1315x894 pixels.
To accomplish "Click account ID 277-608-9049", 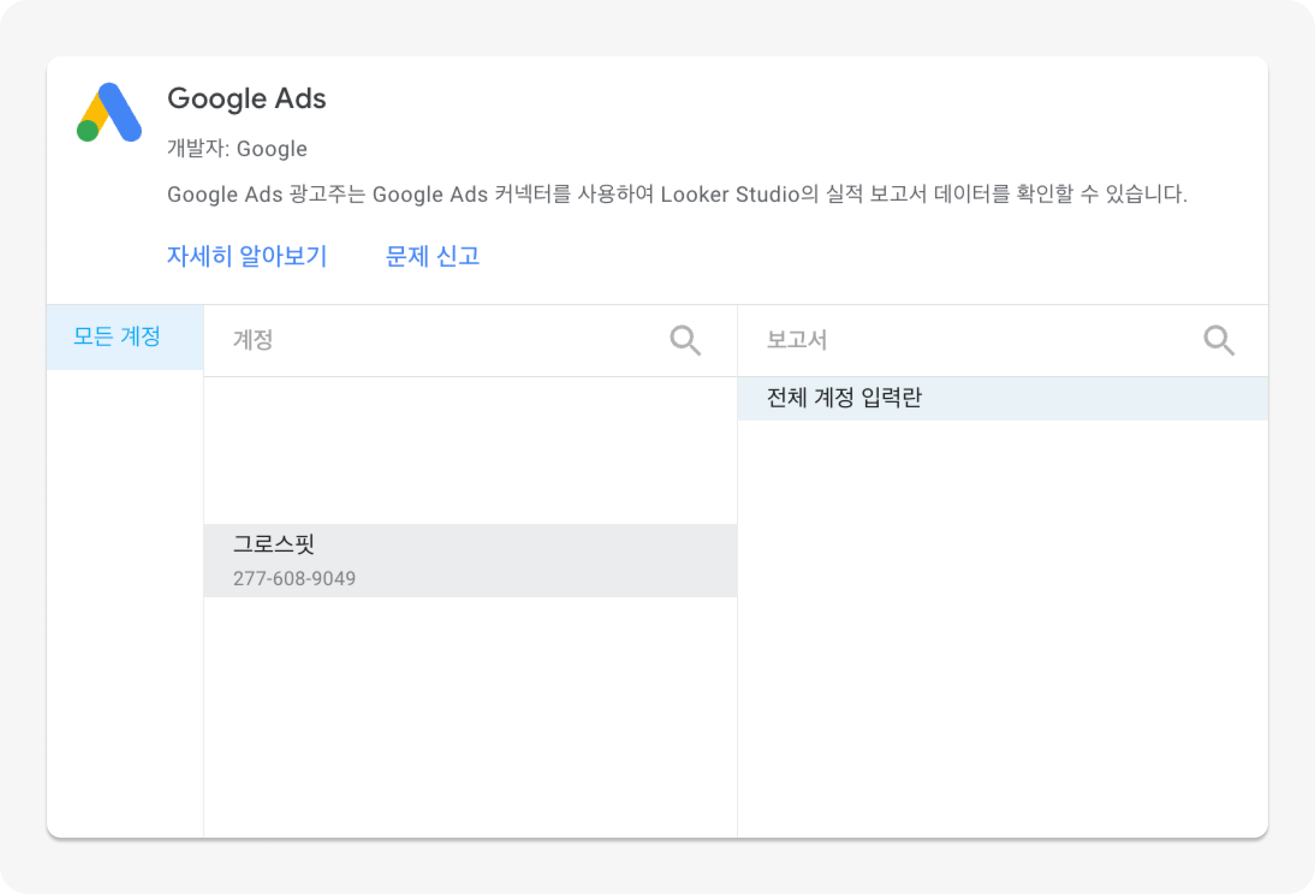I will click(294, 578).
